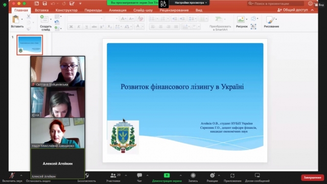Open Участники participants panel
This screenshot has height=184, width=327.
113,175
